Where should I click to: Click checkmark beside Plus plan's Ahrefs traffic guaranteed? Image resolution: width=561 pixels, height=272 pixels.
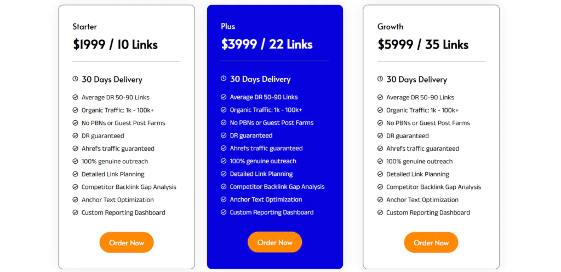click(x=224, y=148)
